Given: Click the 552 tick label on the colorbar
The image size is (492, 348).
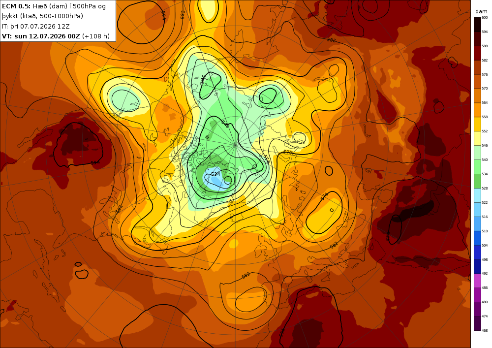Looking at the screenshot, I should pos(485,131).
